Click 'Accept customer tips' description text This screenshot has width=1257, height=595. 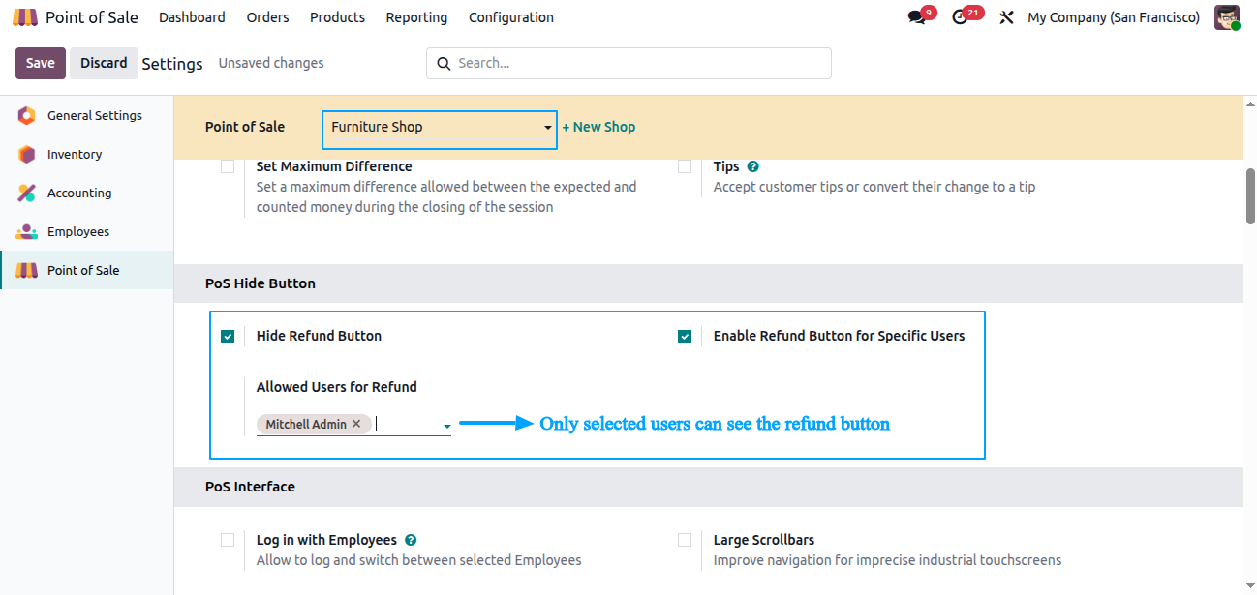coord(874,187)
